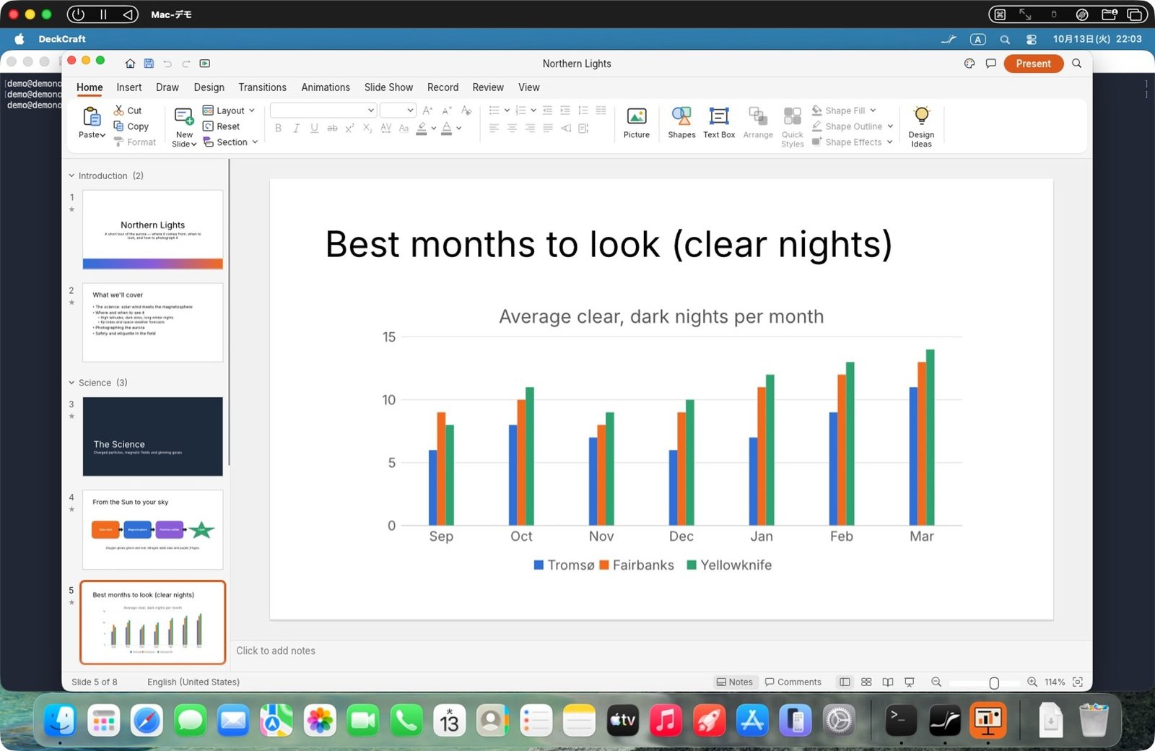Viewport: 1155px width, 751px height.
Task: Open the font size combo box
Action: click(398, 110)
